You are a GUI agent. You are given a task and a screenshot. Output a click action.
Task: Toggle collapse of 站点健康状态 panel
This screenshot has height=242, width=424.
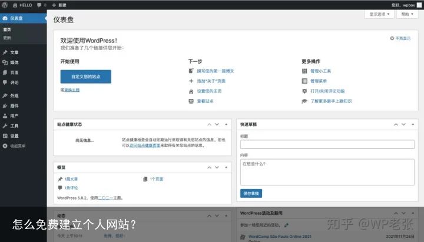click(226, 124)
